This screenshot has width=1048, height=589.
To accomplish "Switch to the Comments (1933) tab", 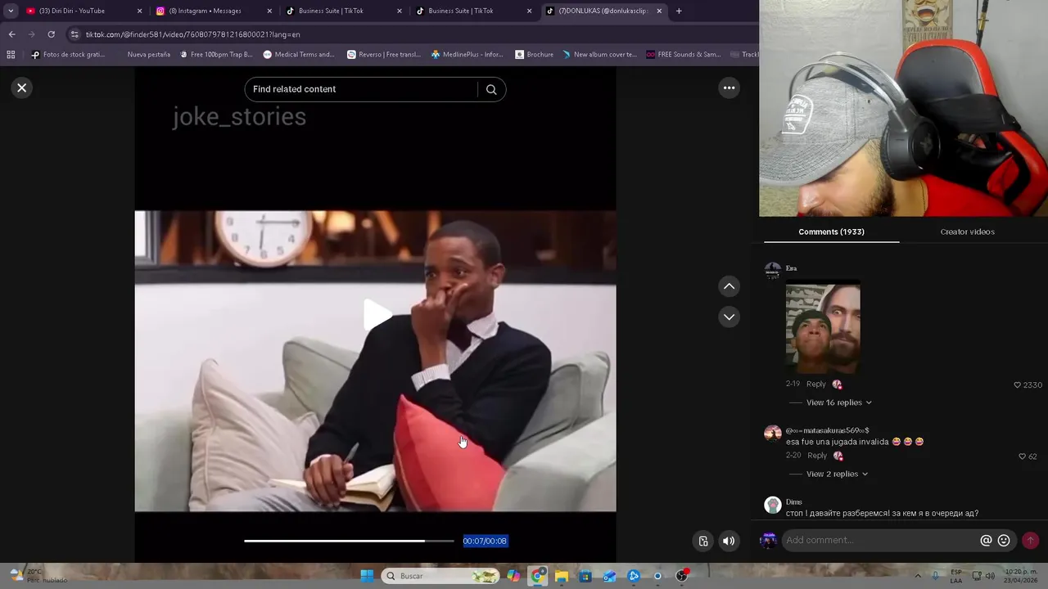I will pyautogui.click(x=831, y=232).
